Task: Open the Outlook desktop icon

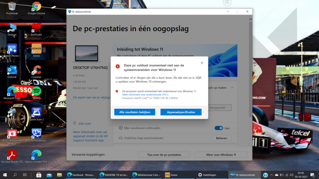Action: click(12, 72)
